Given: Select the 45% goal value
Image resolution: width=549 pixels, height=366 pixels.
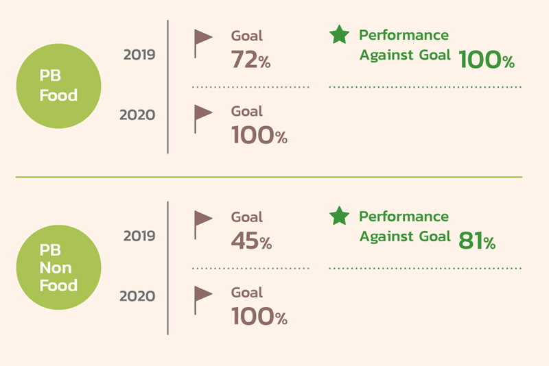Looking at the screenshot, I should point(251,241).
